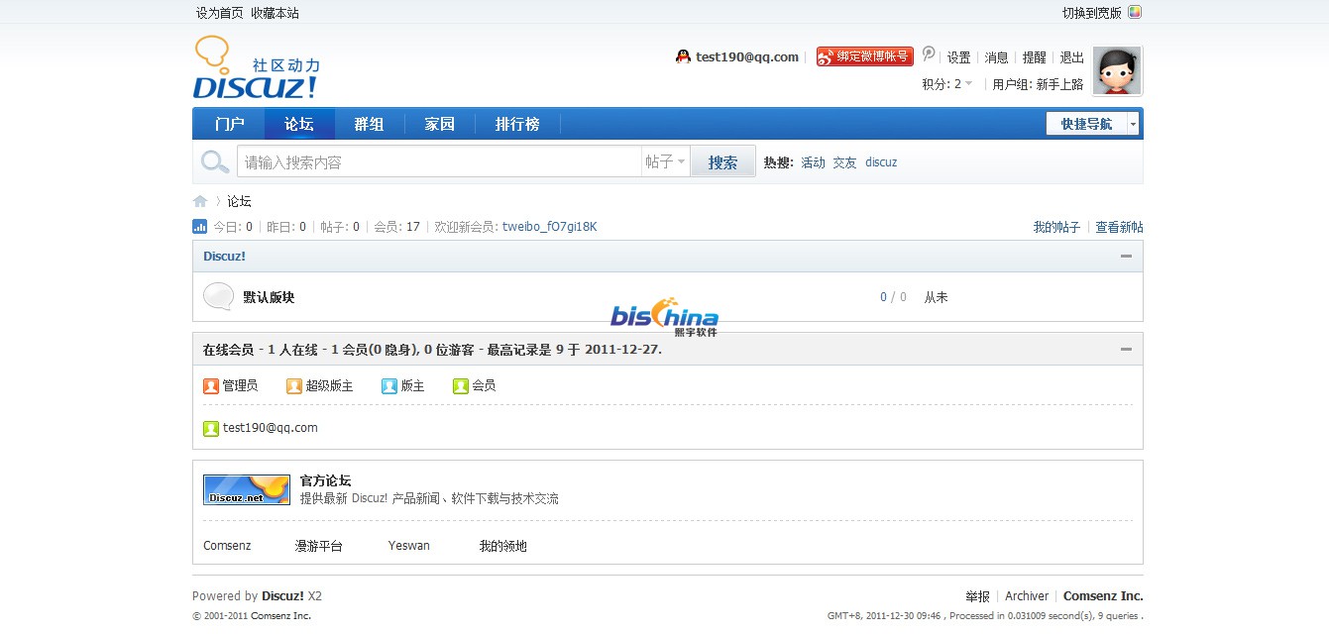
Task: Open new member tweibo_fO7gi18K profile
Action: 550,227
